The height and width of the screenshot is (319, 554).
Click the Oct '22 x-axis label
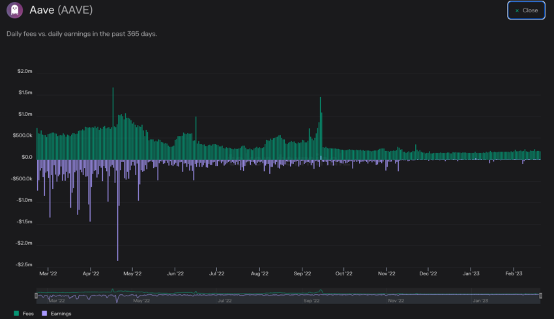[x=343, y=273]
